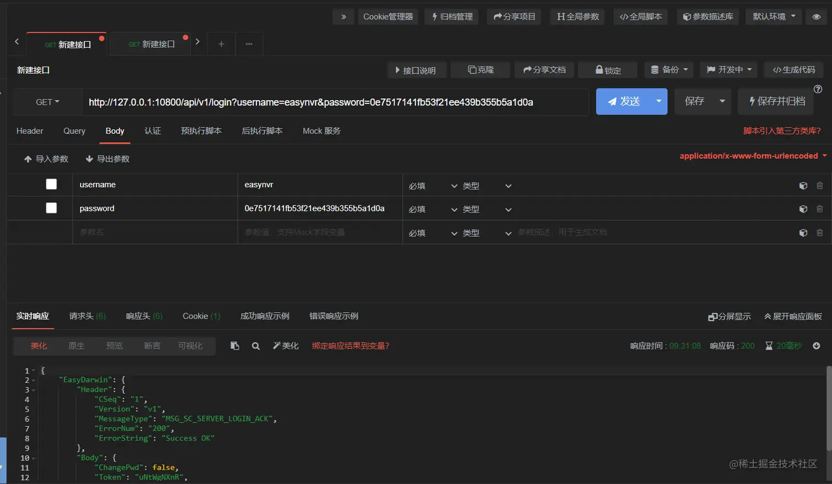Click the request URL input field
The width and height of the screenshot is (832, 484).
[x=335, y=102]
